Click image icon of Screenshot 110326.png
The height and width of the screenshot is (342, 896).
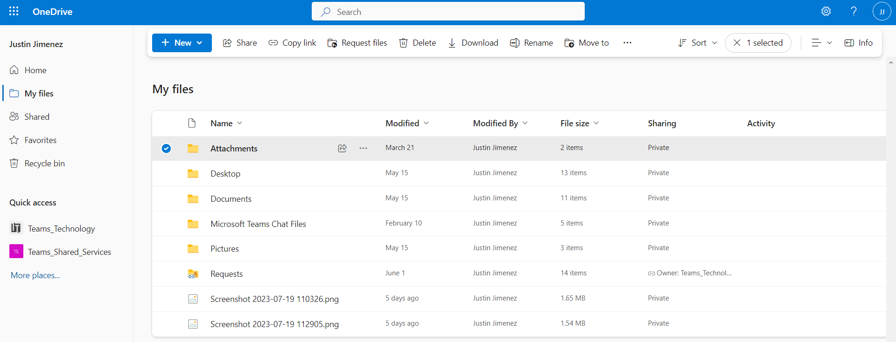[193, 299]
